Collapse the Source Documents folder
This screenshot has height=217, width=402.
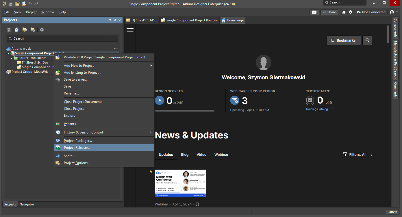pos(12,58)
